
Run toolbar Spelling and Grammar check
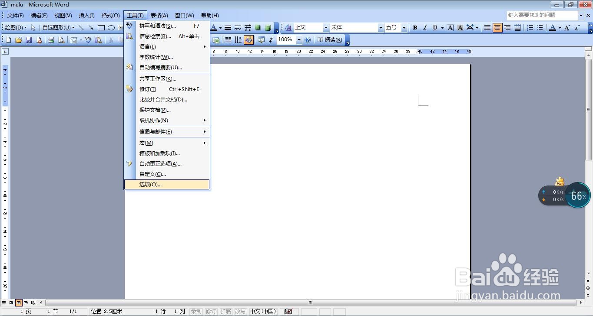(x=88, y=40)
